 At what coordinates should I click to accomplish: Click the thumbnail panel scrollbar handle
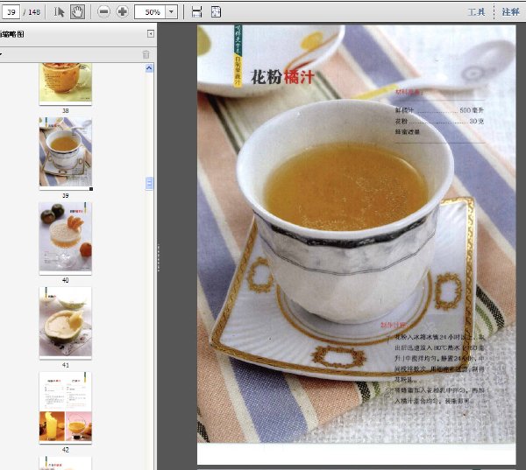149,183
